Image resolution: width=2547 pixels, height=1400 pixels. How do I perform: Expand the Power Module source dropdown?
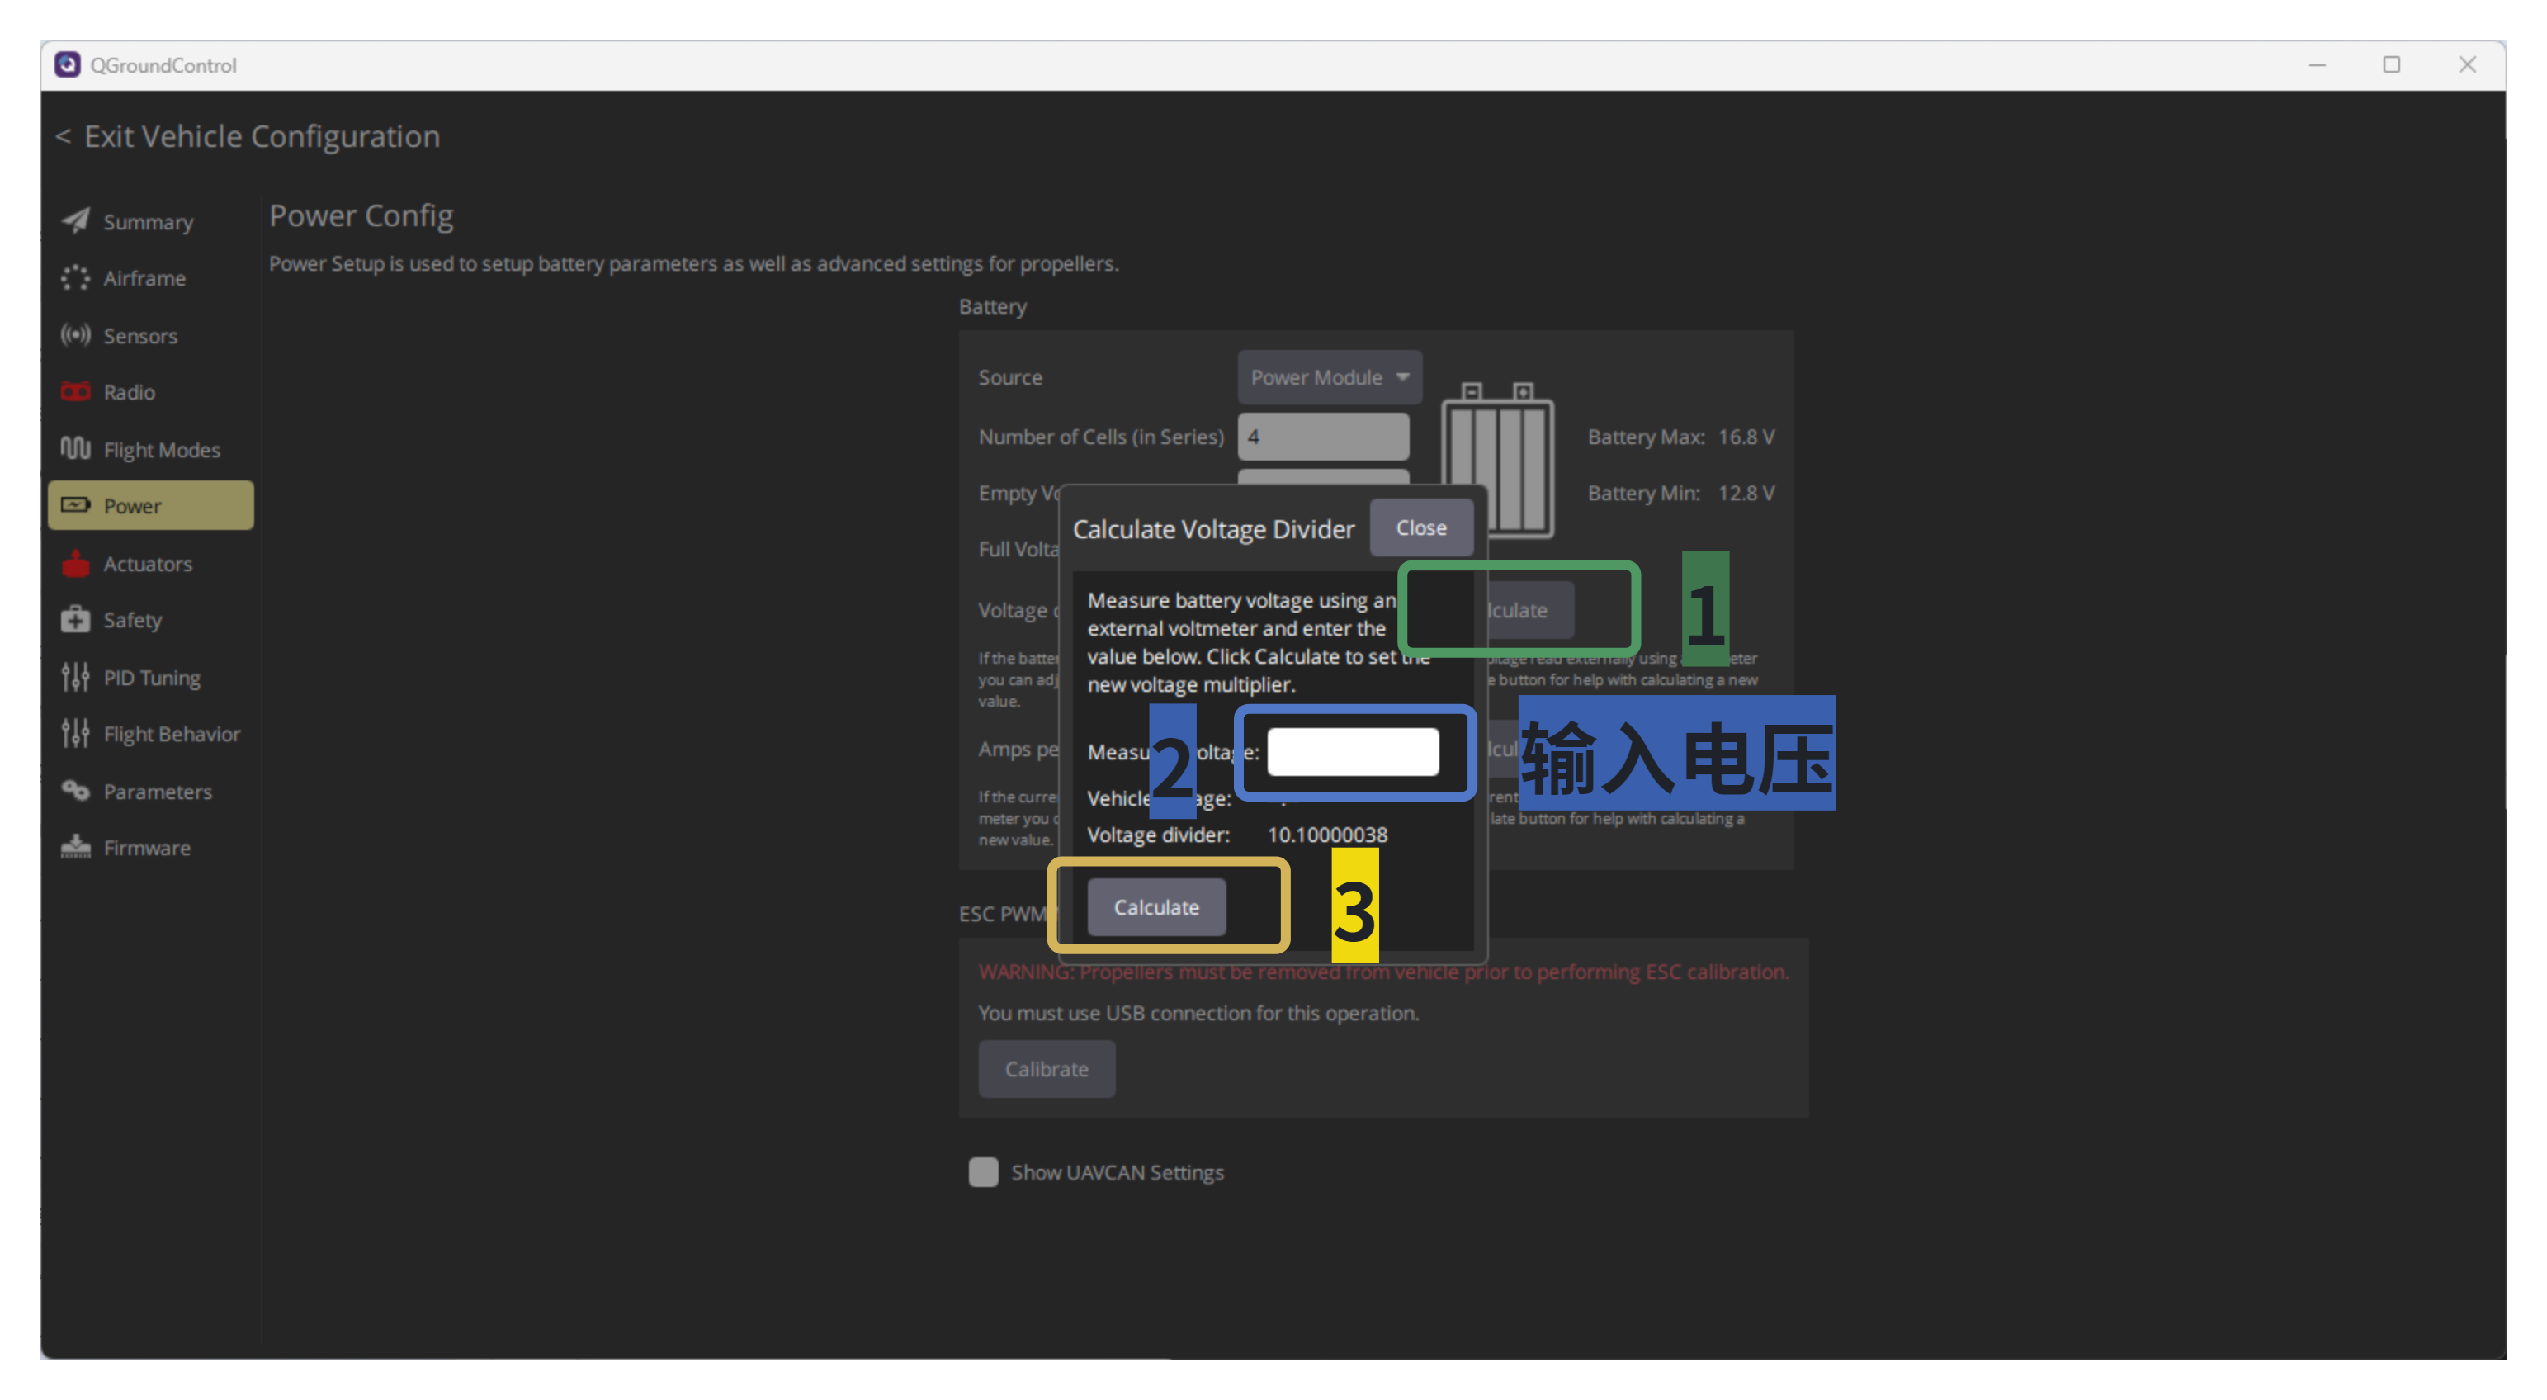point(1330,376)
